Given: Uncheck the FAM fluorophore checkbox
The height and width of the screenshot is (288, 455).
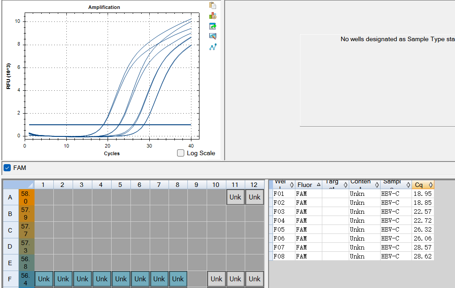Looking at the screenshot, I should coord(7,168).
